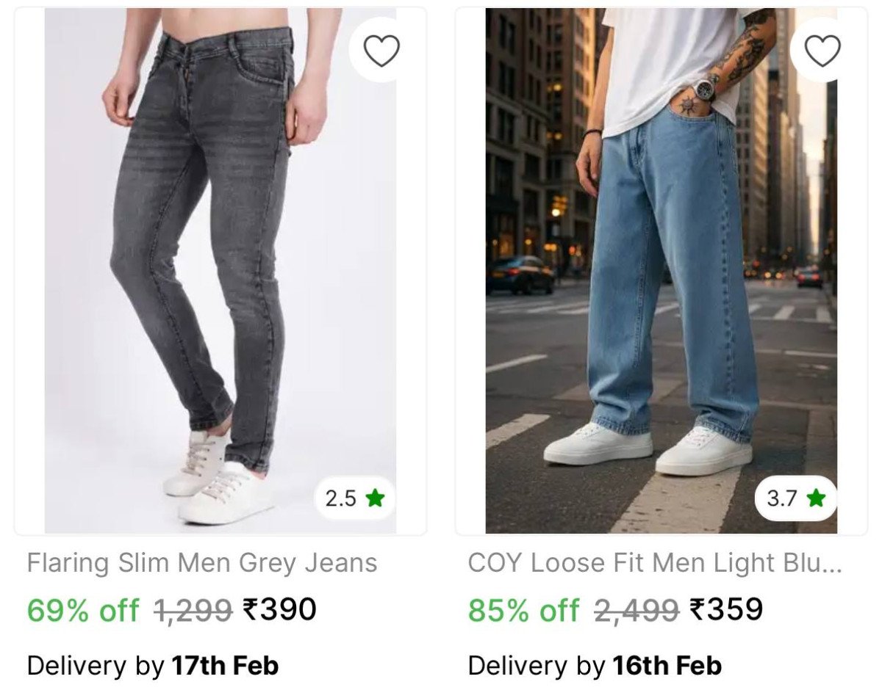Select the struck-through 2,499 original price
Viewport: 882px width, 690px height.
pyautogui.click(x=637, y=609)
